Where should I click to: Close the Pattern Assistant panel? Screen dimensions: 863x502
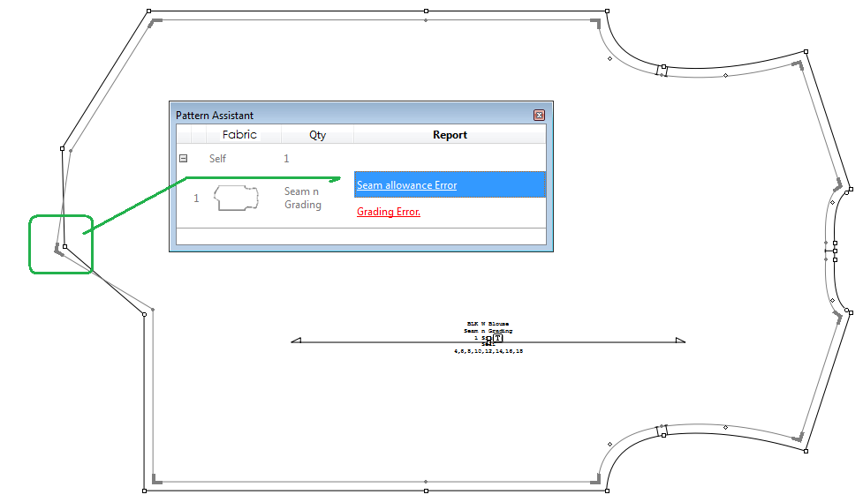coord(539,116)
